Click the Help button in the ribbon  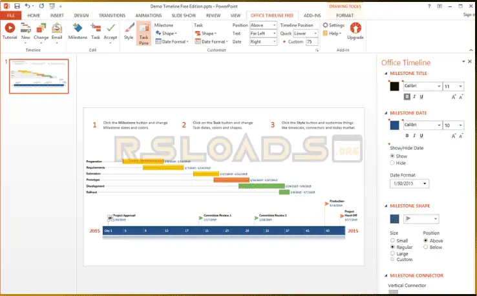pyautogui.click(x=332, y=33)
